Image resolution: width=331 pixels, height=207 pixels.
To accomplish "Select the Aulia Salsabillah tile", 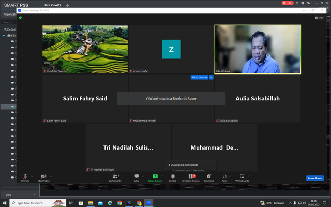I will 258,98.
